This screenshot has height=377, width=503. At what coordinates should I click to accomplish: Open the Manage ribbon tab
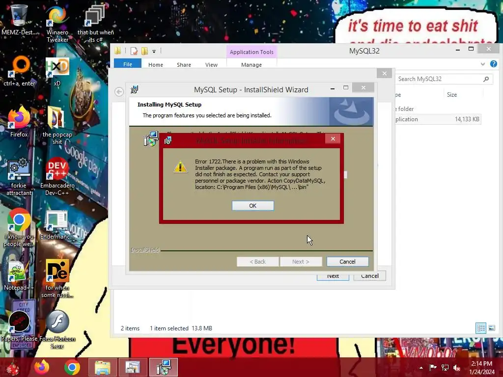pos(251,64)
